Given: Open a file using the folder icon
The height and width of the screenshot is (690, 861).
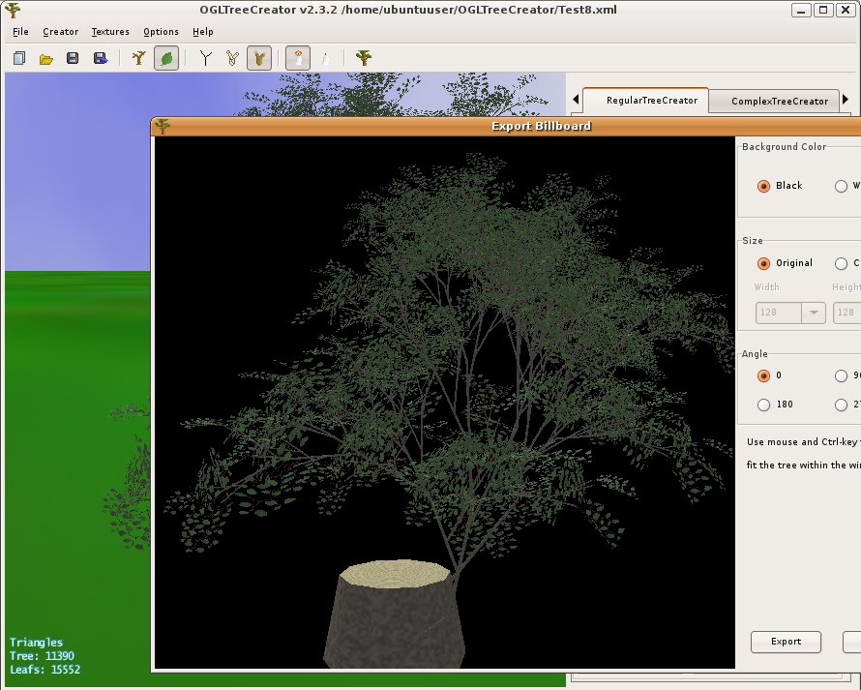Looking at the screenshot, I should [45, 59].
